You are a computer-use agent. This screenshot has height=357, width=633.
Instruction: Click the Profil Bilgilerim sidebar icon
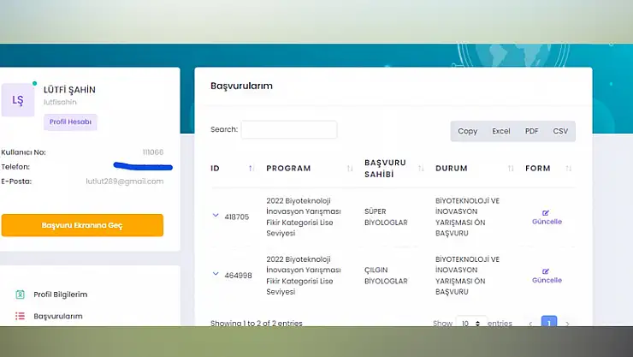(20, 295)
